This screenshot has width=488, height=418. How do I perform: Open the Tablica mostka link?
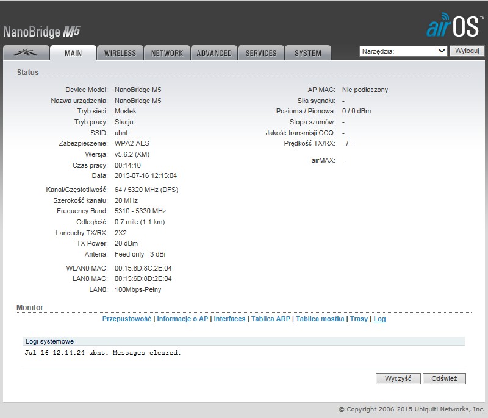coord(320,319)
